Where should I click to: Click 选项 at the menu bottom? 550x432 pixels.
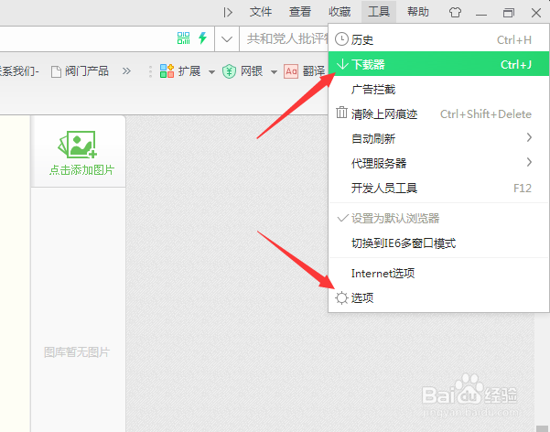point(438,297)
